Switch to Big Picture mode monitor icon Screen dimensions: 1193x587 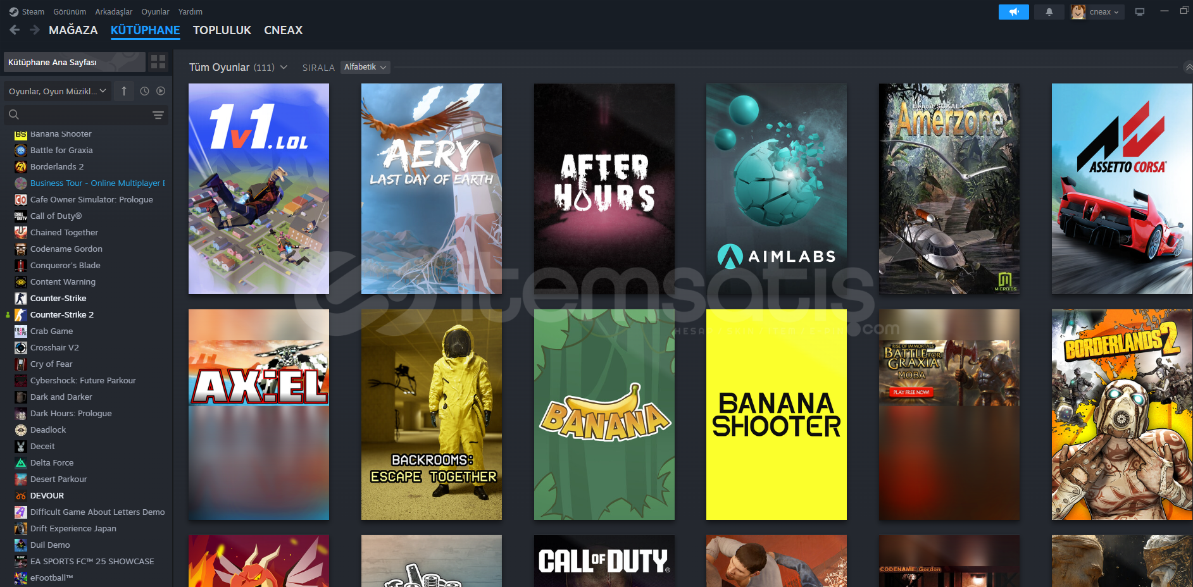[x=1139, y=12]
